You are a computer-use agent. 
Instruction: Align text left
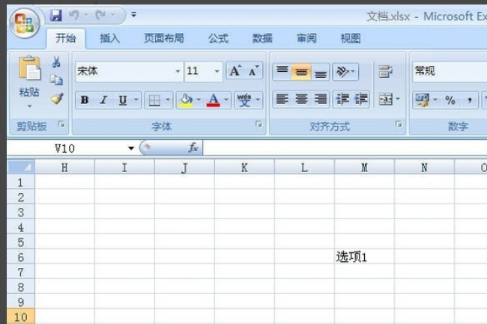(x=282, y=100)
